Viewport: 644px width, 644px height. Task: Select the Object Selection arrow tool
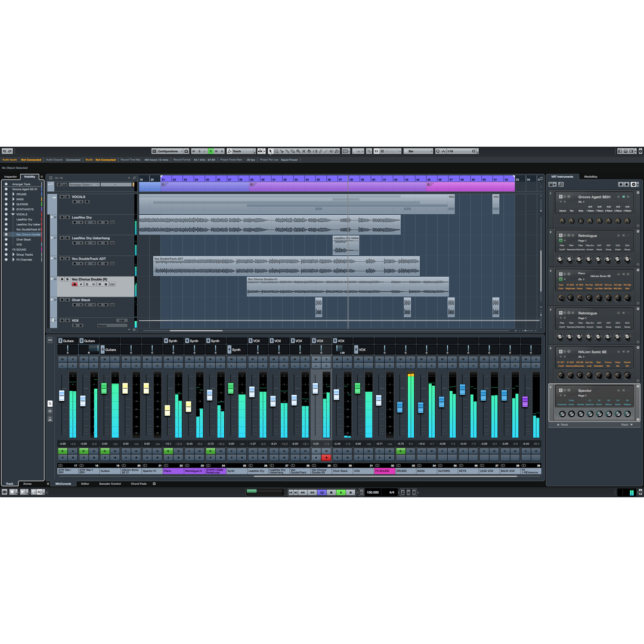[x=271, y=151]
